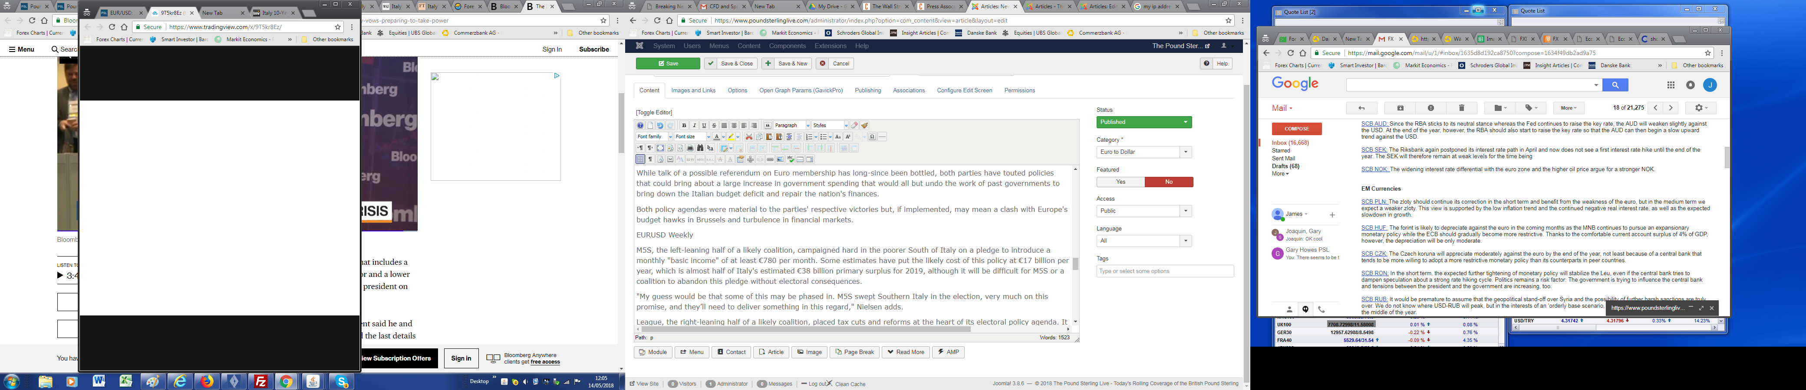Open the Extensions menu in Joomla
The image size is (1806, 390).
coord(830,46)
